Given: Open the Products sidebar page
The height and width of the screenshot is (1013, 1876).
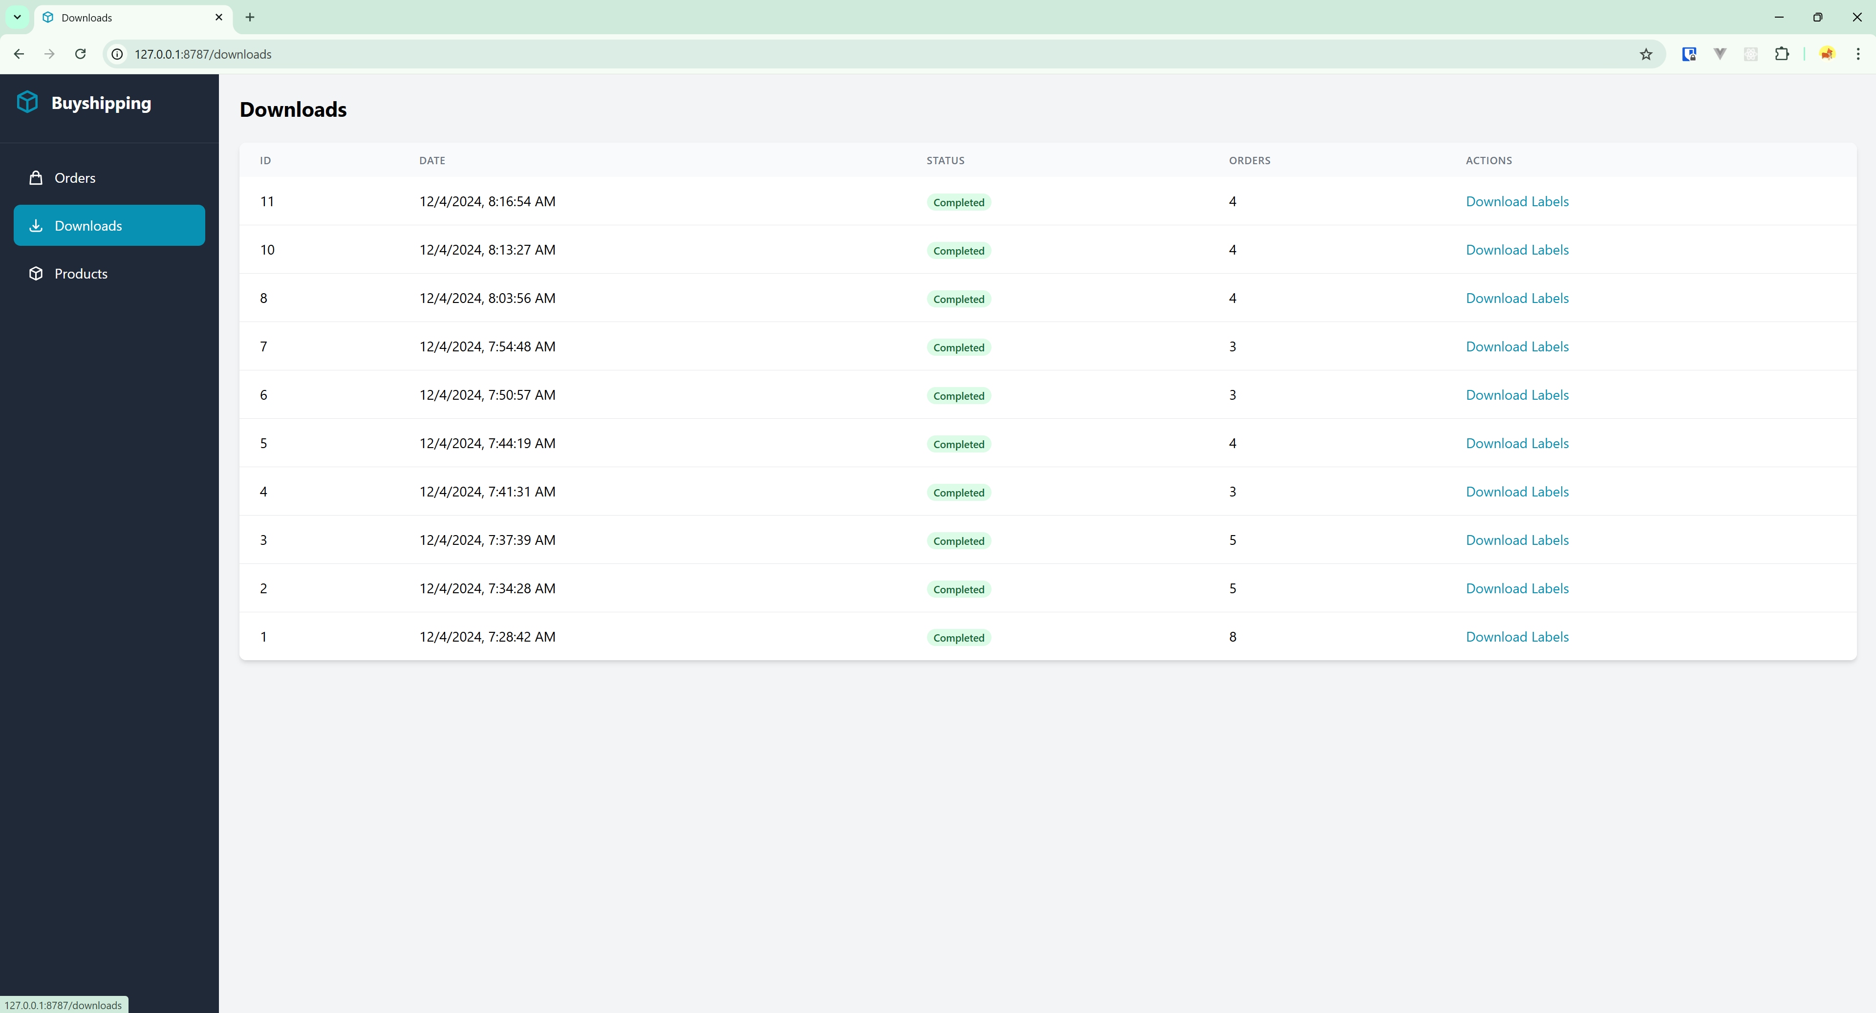Looking at the screenshot, I should point(80,274).
